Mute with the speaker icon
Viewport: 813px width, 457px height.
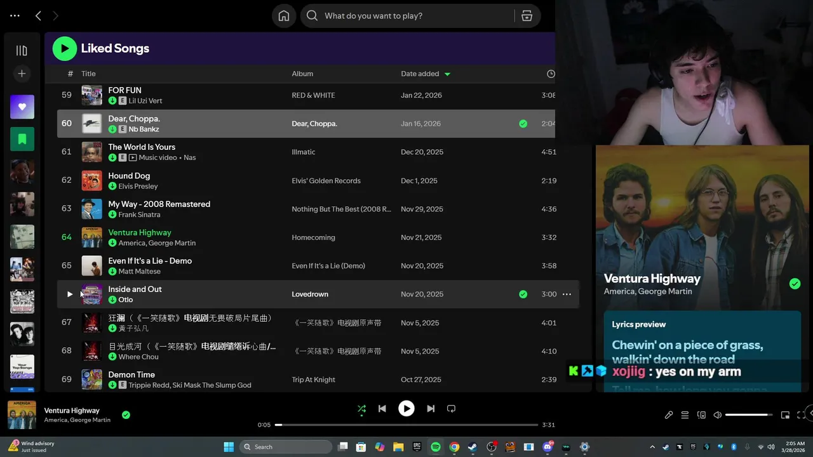[718, 415]
